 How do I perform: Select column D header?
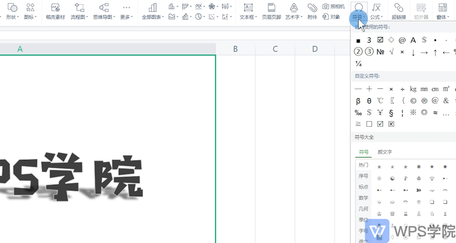pos(314,49)
